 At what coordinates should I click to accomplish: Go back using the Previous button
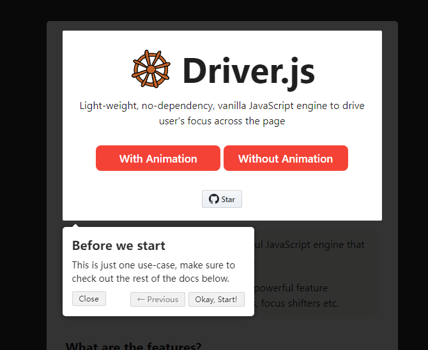tap(158, 300)
